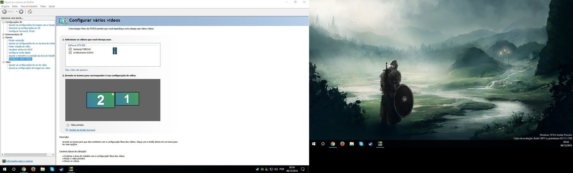Open Informações sobre o sistema link
Screen dimensions: 573x173
[x=19, y=161]
